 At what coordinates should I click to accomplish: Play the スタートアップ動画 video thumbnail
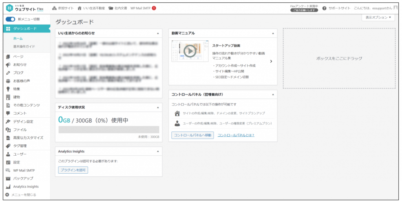[190, 51]
